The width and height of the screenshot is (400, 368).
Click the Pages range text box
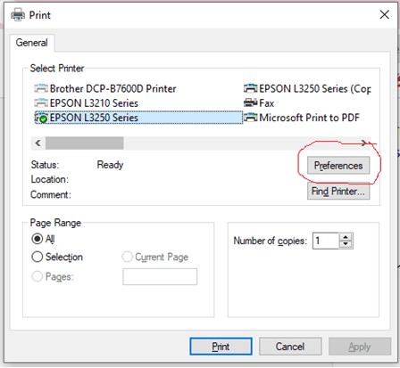pos(160,276)
